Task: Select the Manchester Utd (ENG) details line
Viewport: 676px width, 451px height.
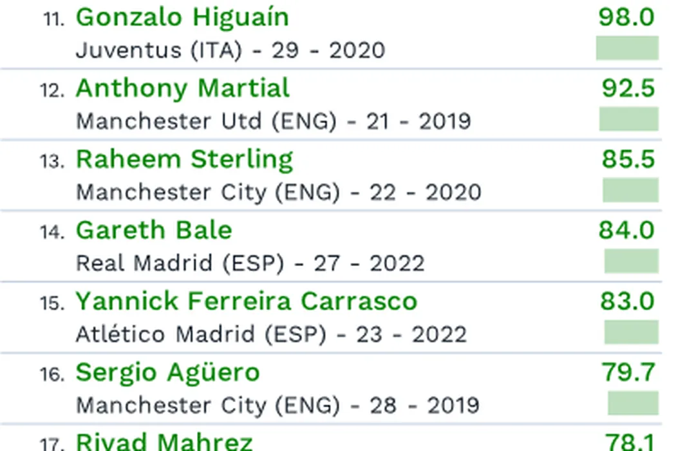Action: click(x=273, y=121)
